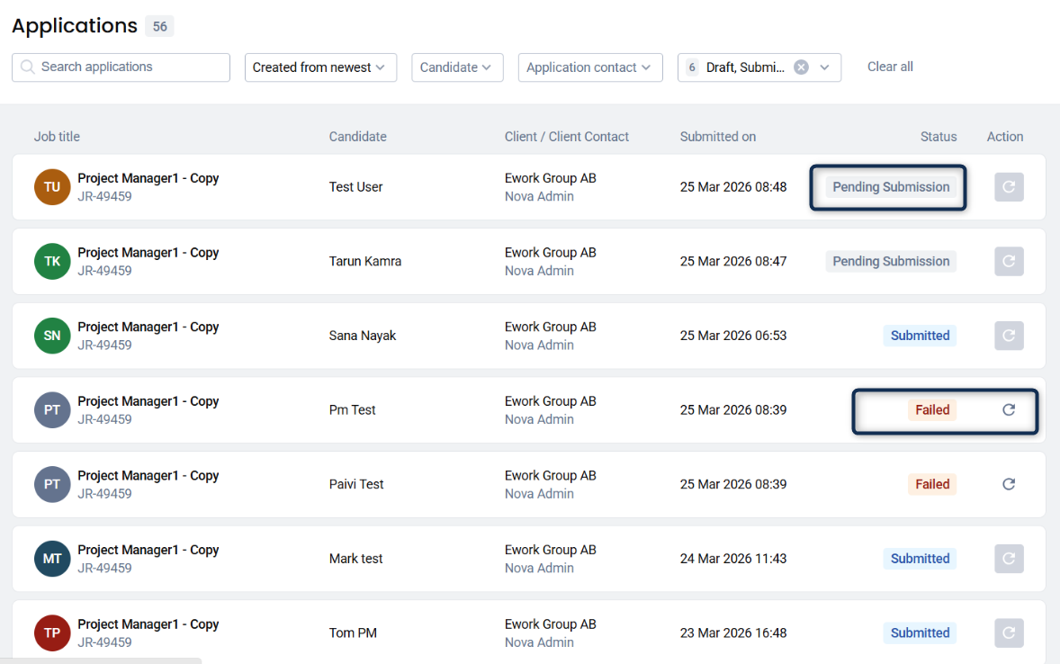
Task: Click JR-49459 ID in Test User row
Action: pos(104,197)
